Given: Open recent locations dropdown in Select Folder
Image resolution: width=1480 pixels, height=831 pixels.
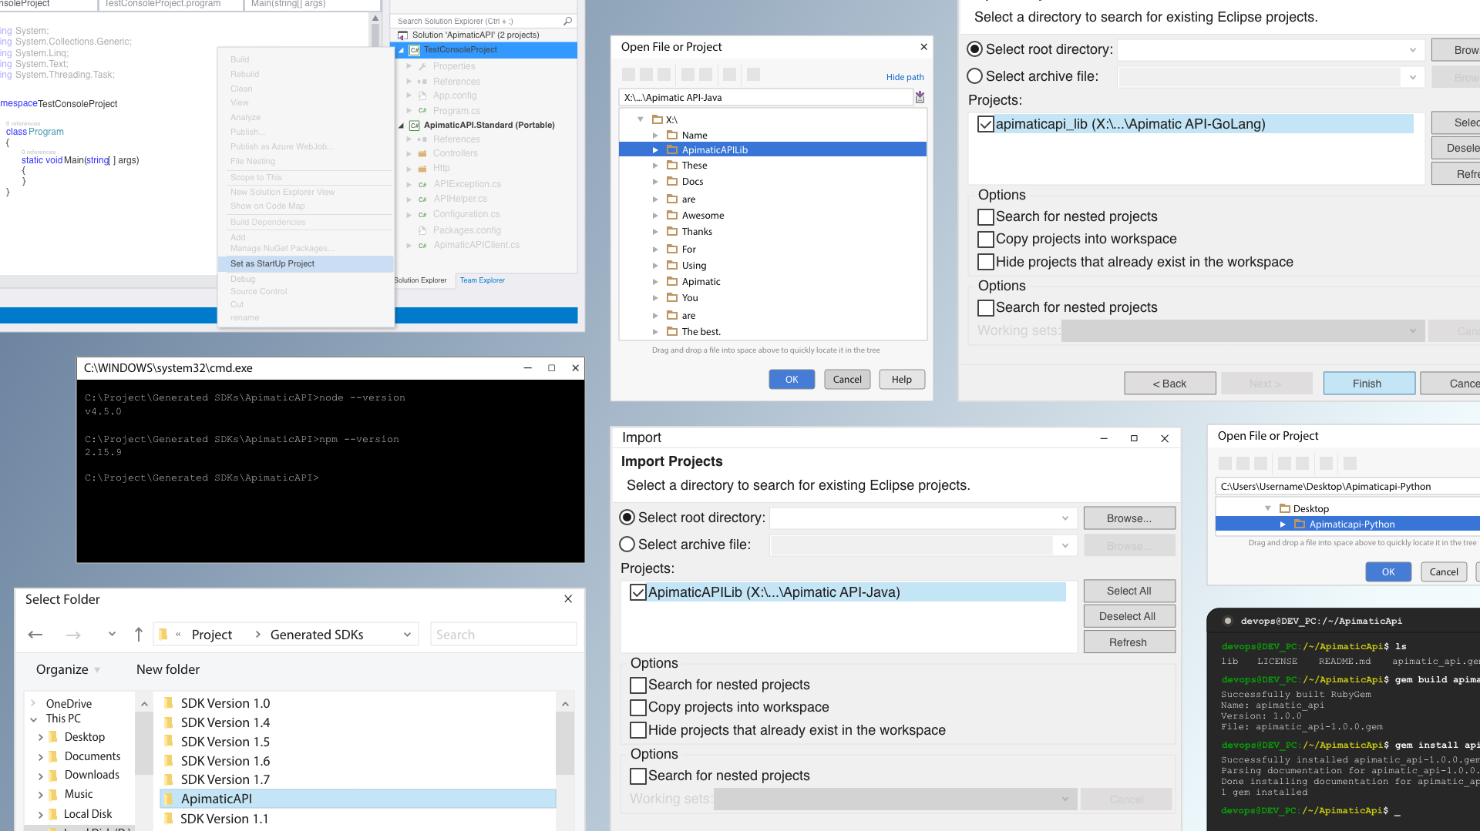Looking at the screenshot, I should pyautogui.click(x=112, y=634).
